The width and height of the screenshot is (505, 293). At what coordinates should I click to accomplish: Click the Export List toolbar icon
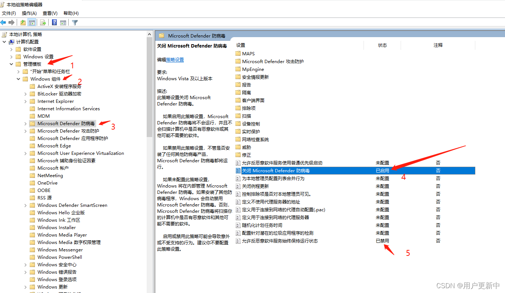tap(43, 22)
